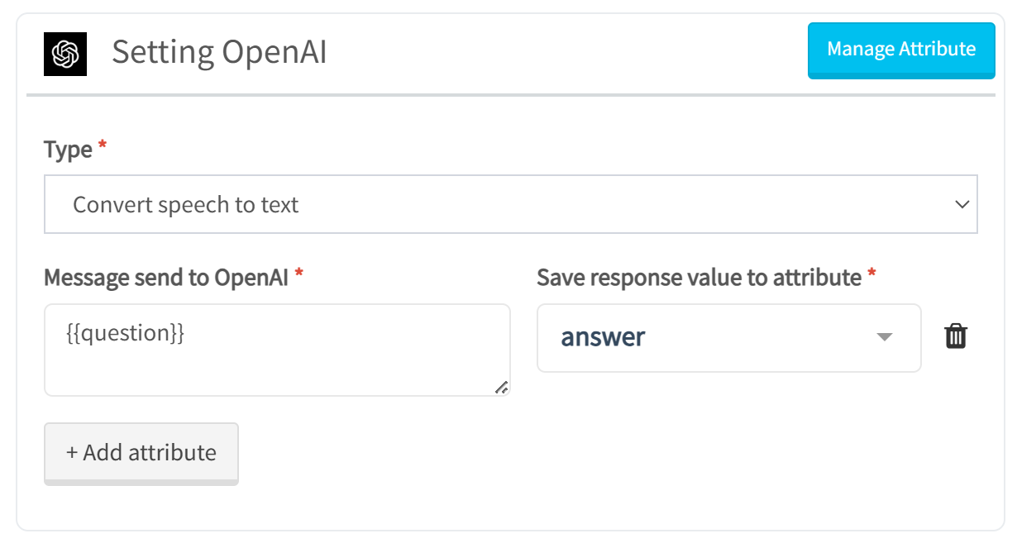Click the {{question}} text in the message box
The image size is (1017, 543).
pyautogui.click(x=125, y=333)
